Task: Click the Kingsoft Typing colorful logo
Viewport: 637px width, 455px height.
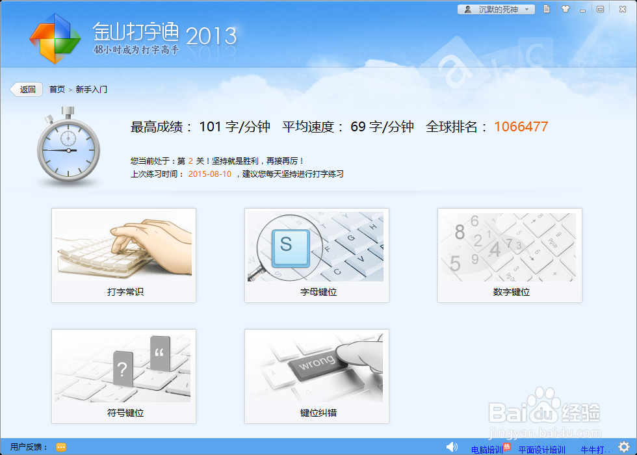Action: pyautogui.click(x=55, y=38)
